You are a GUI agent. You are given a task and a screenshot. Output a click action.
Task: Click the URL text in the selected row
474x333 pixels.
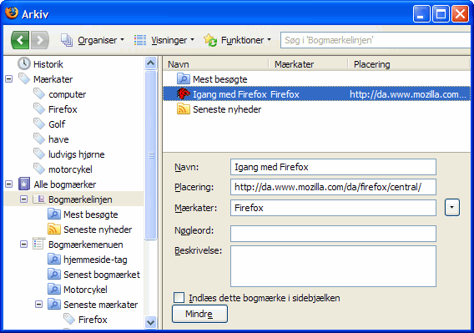(x=408, y=94)
